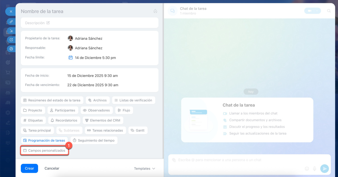Click the Proyecto chip
This screenshot has width=338, height=177.
point(33,110)
